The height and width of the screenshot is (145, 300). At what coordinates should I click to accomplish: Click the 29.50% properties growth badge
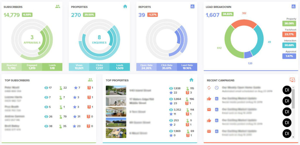89,15
